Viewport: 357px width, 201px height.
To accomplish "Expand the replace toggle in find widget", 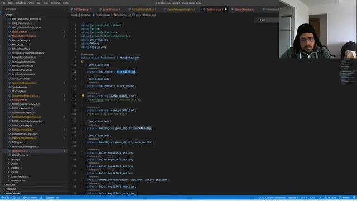I will tap(257, 20).
